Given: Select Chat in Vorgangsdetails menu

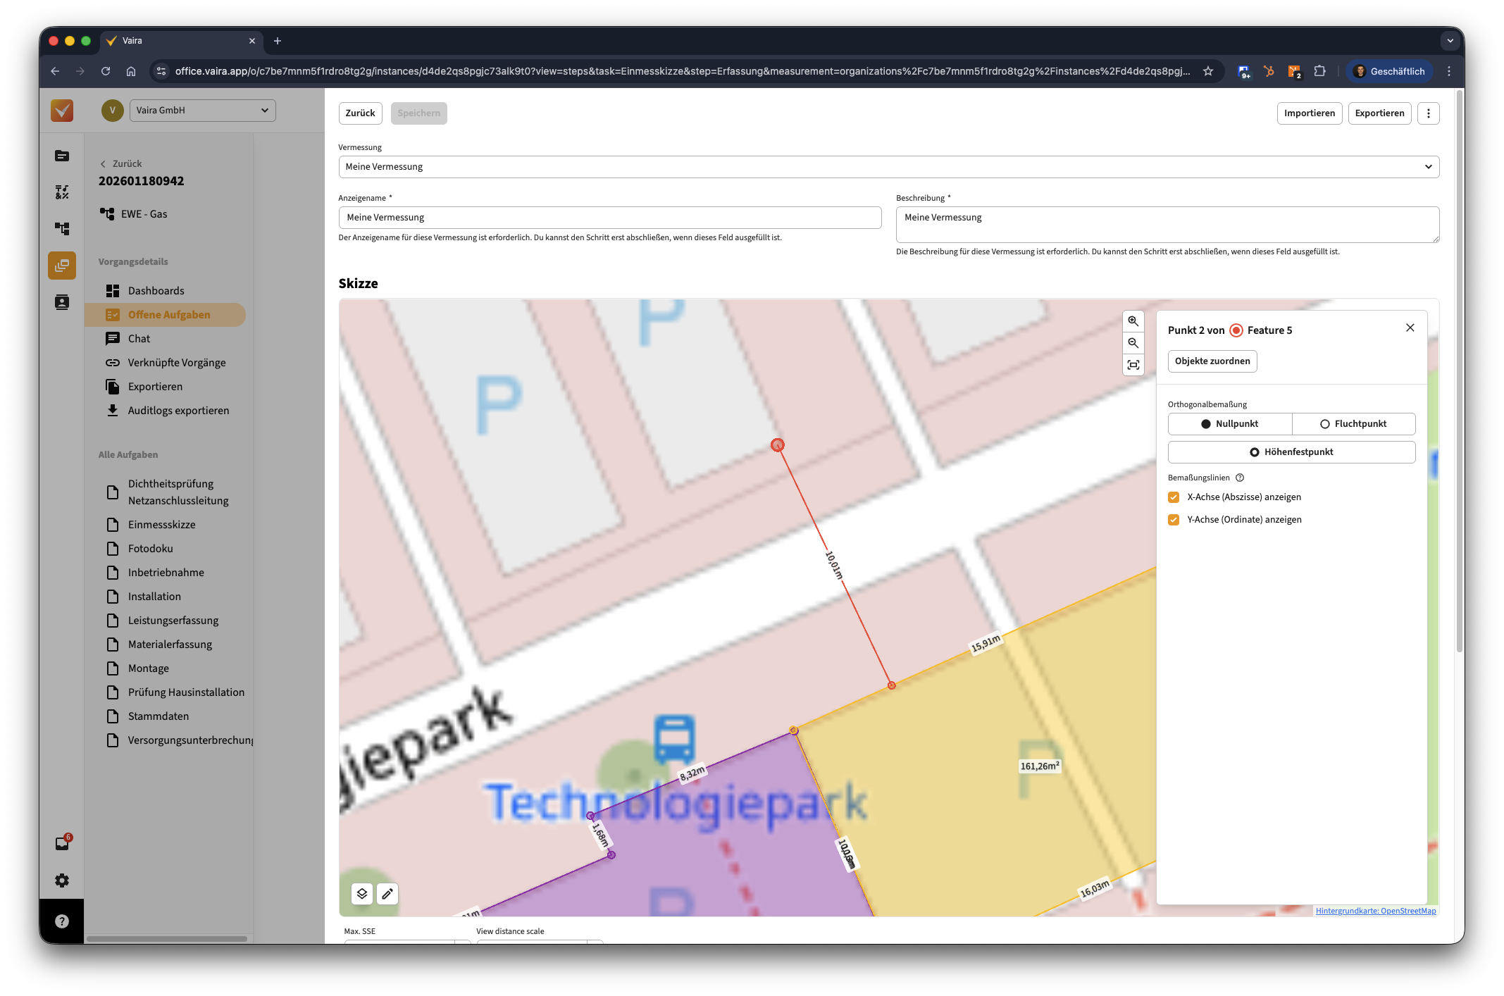Looking at the screenshot, I should pyautogui.click(x=139, y=339).
